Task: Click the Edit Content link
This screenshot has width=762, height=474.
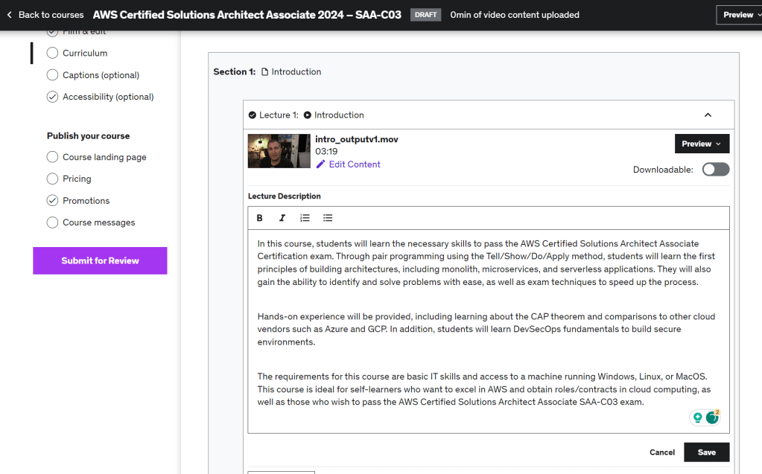Action: [355, 164]
